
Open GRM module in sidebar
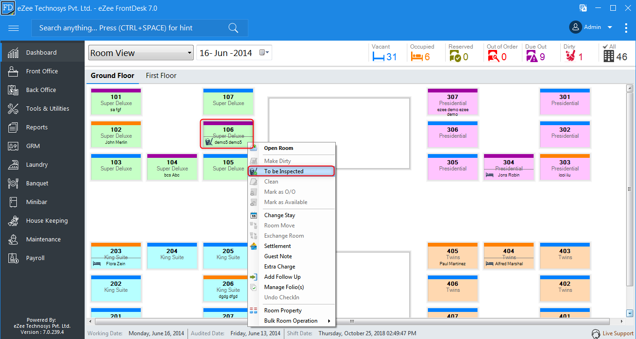click(x=42, y=146)
